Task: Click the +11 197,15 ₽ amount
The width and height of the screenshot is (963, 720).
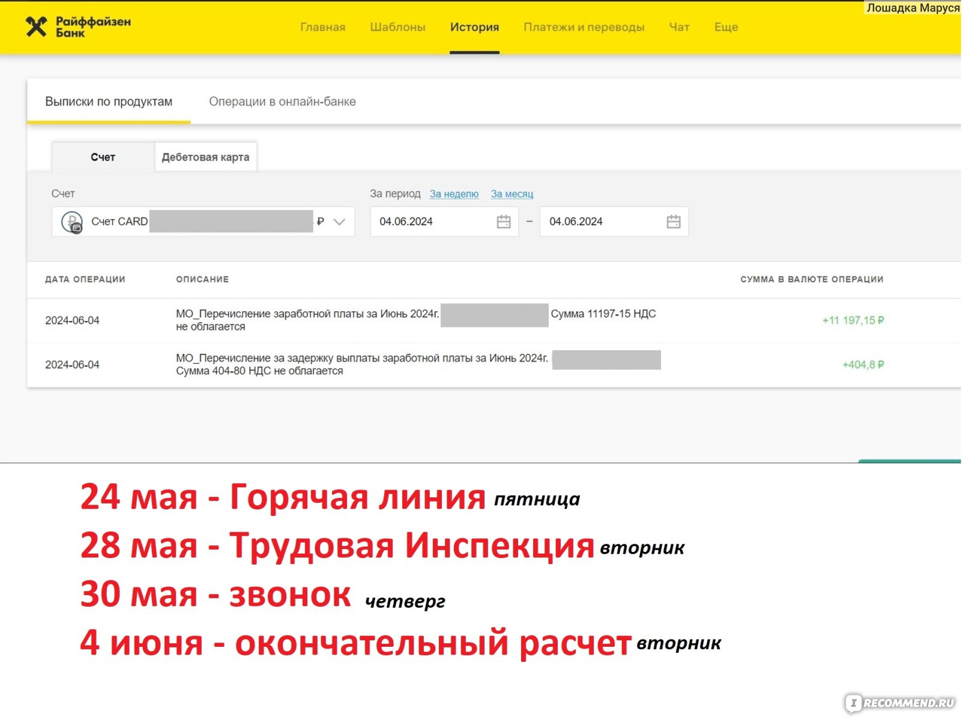Action: pos(853,320)
